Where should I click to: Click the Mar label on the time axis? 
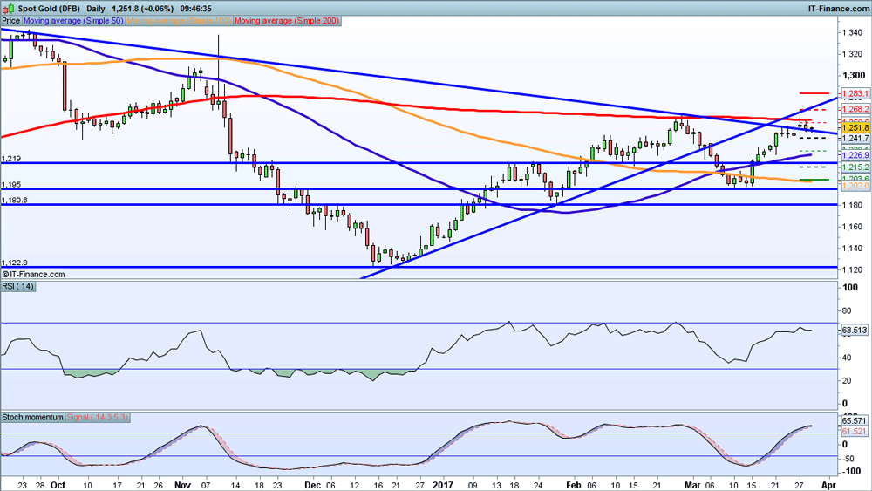[693, 485]
